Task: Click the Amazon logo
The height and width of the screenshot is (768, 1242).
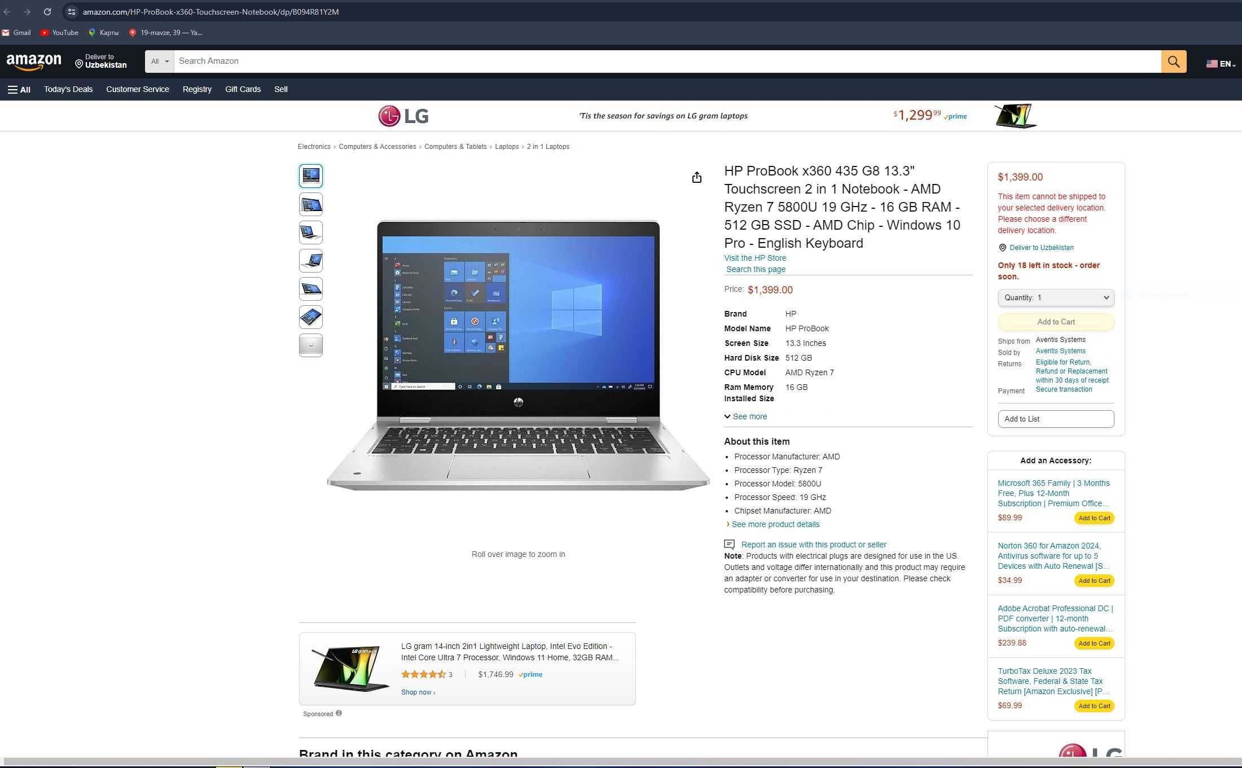Action: [x=34, y=62]
